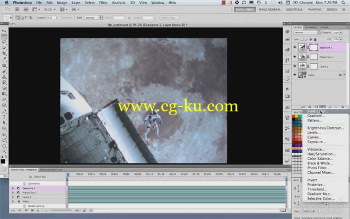Open Spotlight search in the menu bar
Image resolution: width=350 pixels, height=219 pixels.
[343, 3]
